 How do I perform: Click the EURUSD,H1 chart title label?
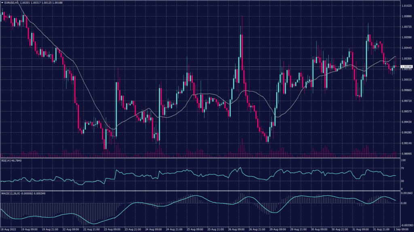click(x=11, y=3)
